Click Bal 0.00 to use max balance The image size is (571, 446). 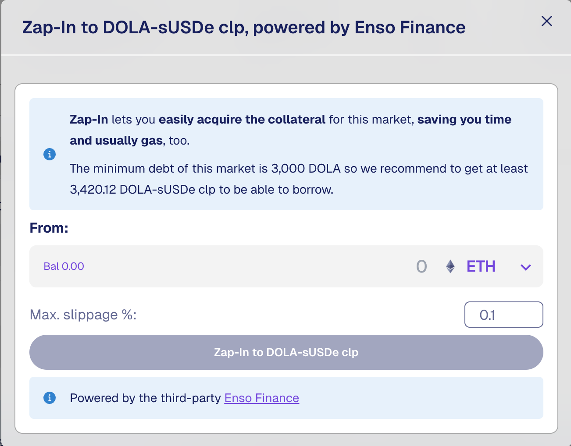[x=64, y=266]
